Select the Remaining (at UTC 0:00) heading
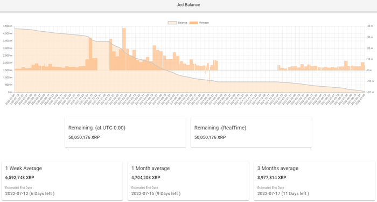Screen dimensions: 377x202 pos(97,128)
